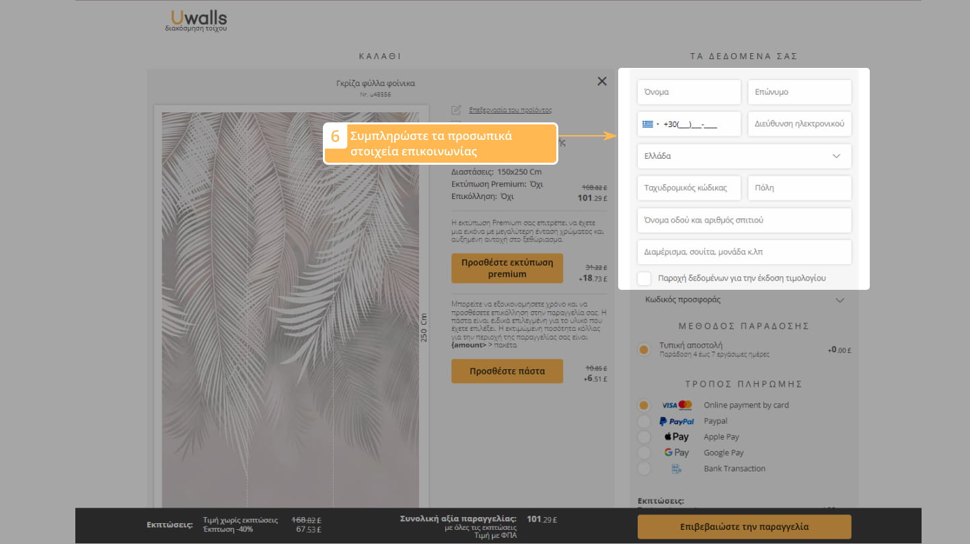The image size is (970, 544).
Task: Click the Google Pay logo icon
Action: coord(677,453)
